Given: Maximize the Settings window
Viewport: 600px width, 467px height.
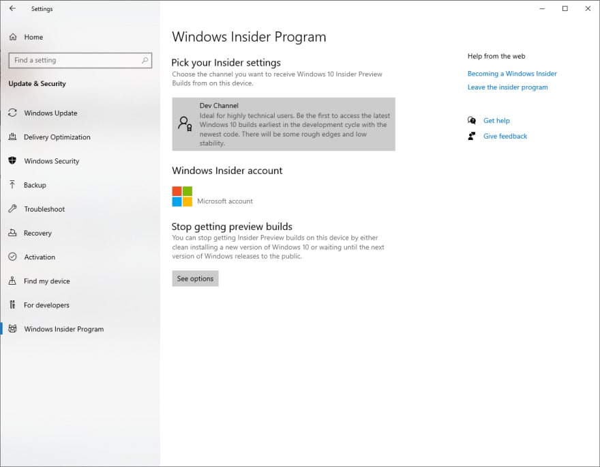Looking at the screenshot, I should point(565,8).
